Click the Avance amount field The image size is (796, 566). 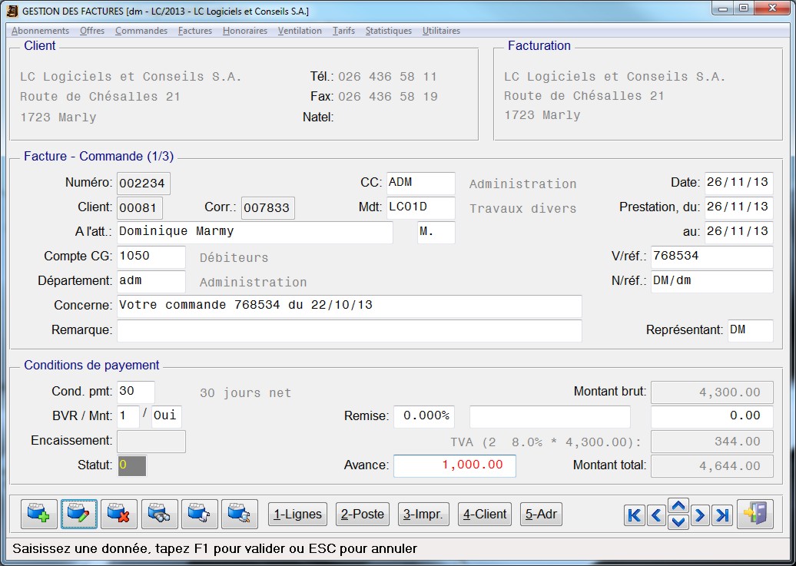click(x=454, y=465)
